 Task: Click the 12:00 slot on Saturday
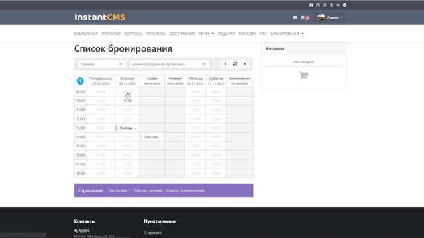point(216,119)
